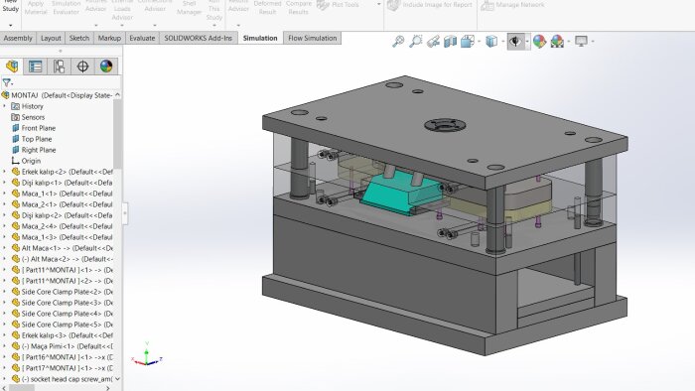Click the Deformed Result button

pos(267,8)
